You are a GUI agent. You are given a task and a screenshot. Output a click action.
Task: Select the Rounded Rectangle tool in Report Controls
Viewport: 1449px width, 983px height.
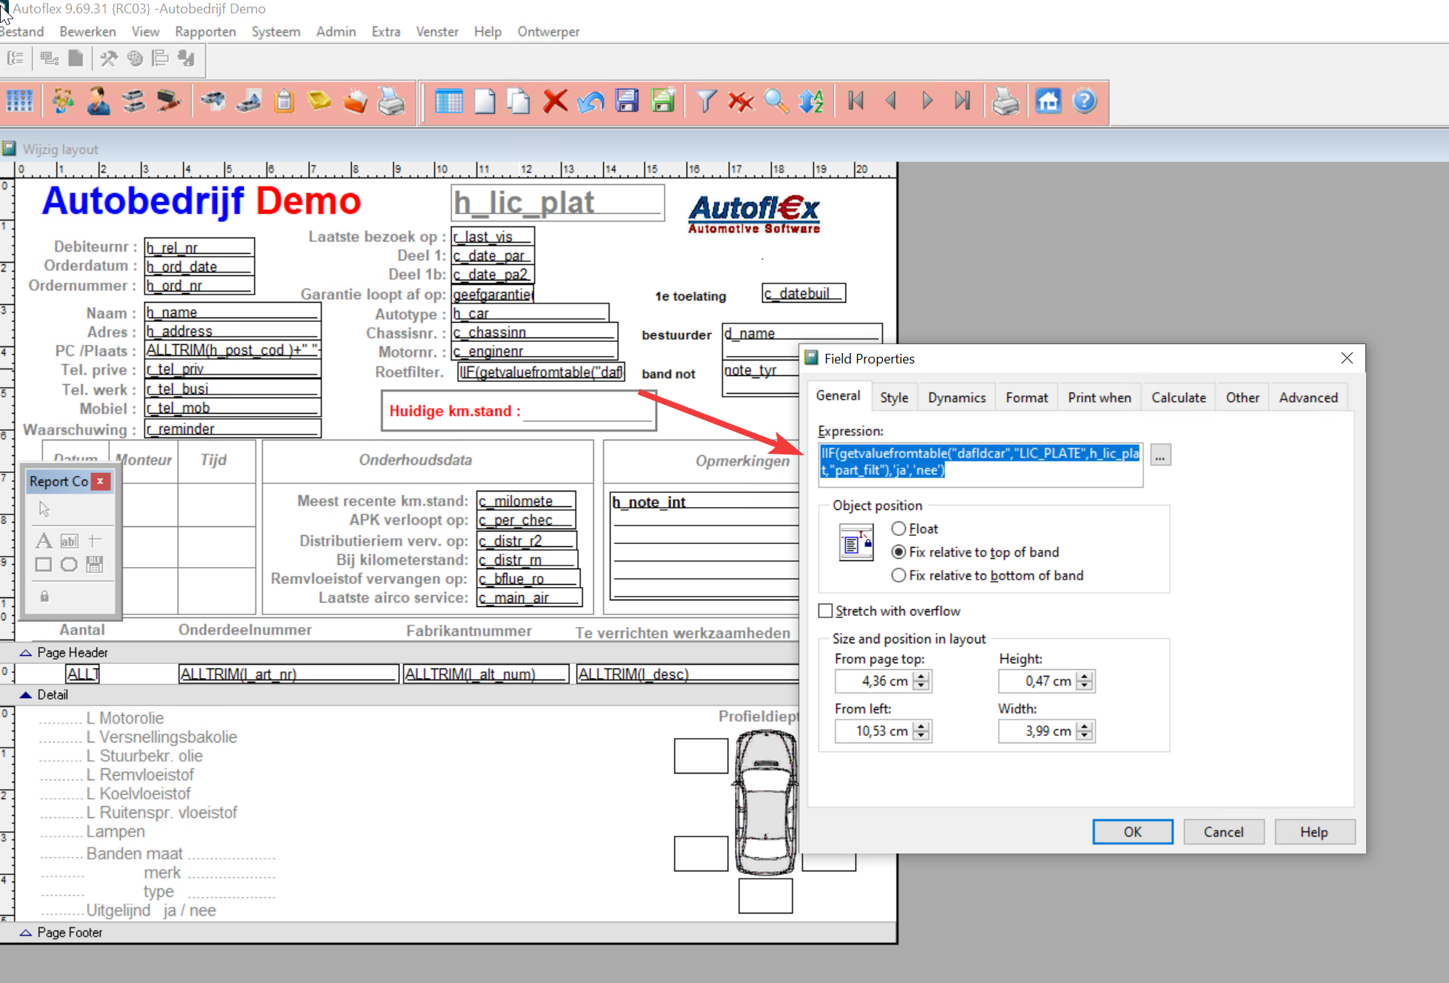coord(69,565)
